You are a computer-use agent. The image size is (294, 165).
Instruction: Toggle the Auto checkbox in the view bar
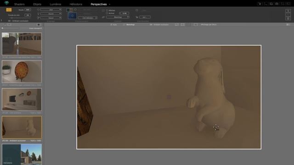(x=111, y=24)
